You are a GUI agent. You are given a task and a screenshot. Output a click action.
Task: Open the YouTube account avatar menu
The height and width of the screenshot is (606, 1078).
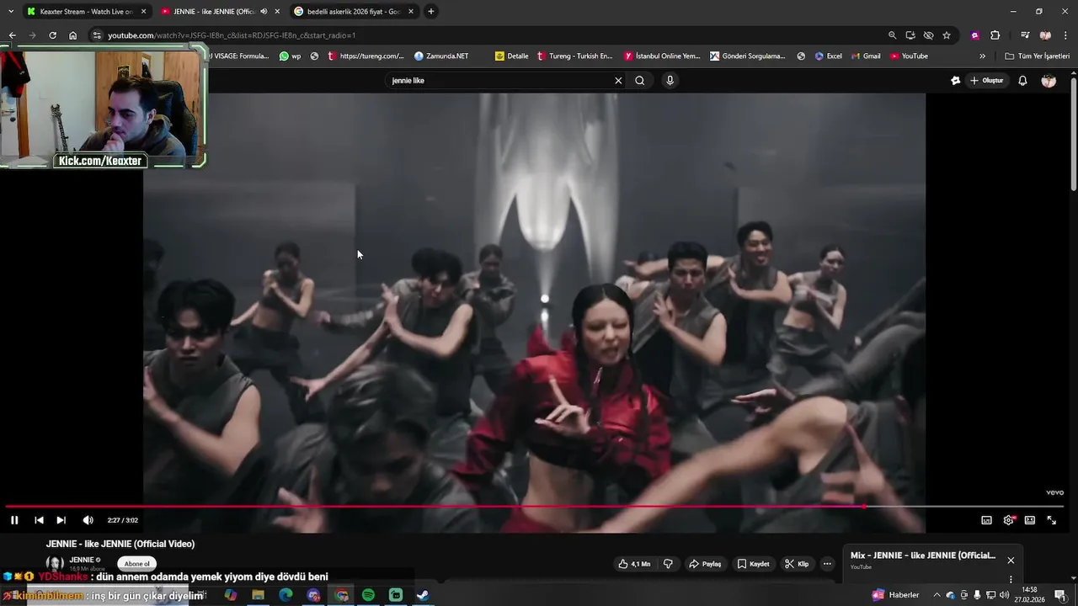(1049, 81)
